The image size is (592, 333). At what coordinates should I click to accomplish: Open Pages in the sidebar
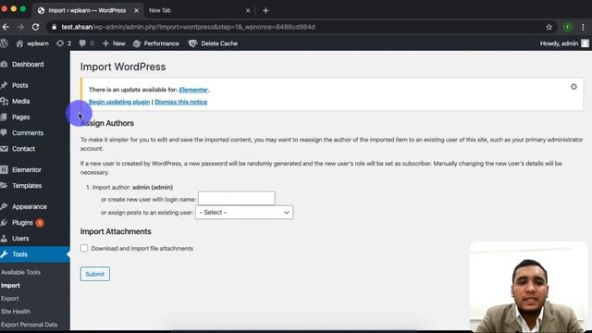click(x=20, y=117)
